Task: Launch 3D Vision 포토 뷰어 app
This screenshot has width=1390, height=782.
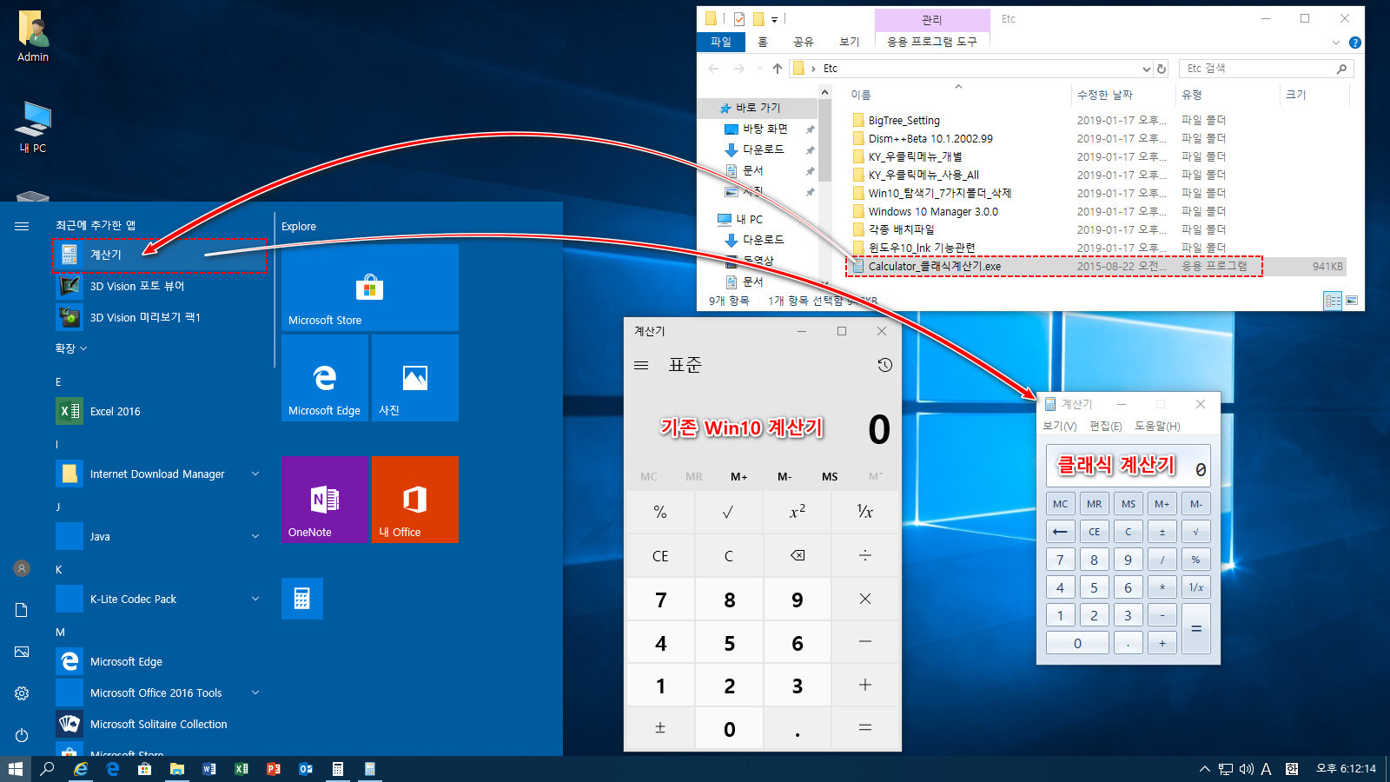Action: click(x=160, y=286)
